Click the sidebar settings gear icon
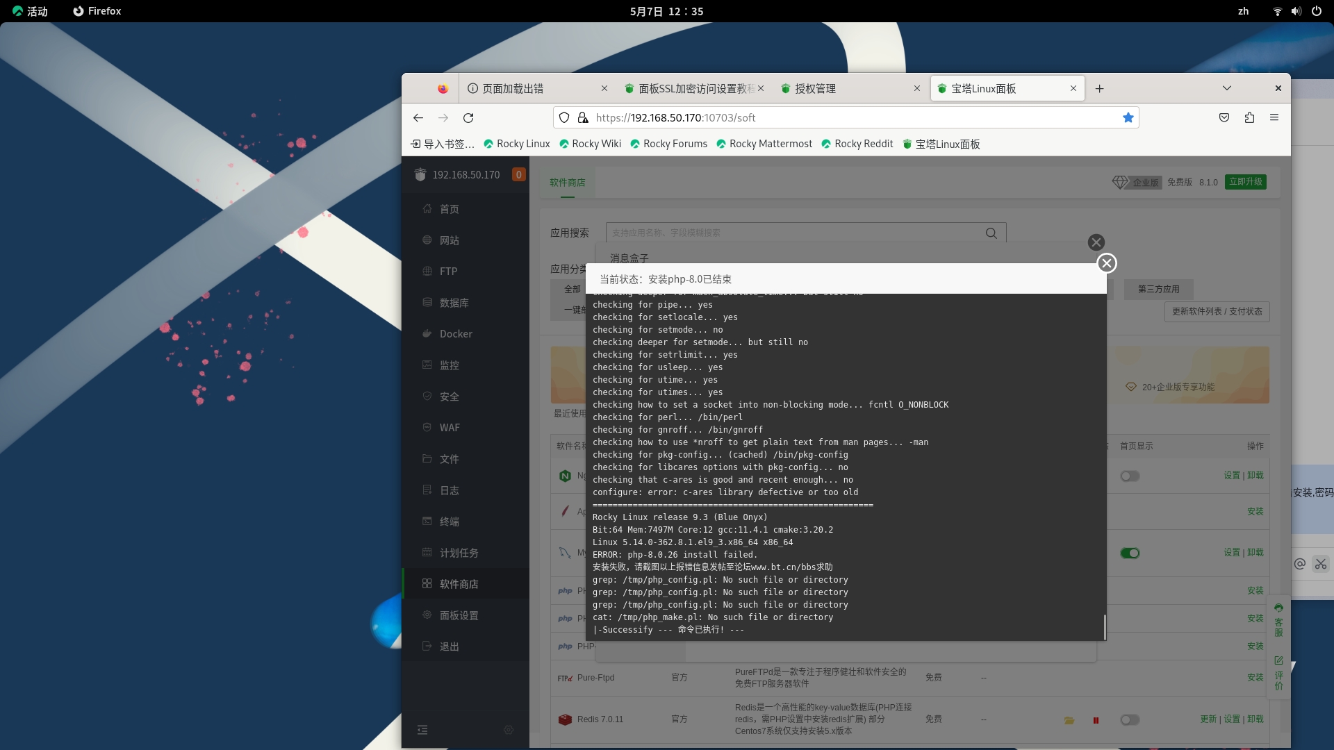Screen dimensions: 1334x750 point(509,730)
